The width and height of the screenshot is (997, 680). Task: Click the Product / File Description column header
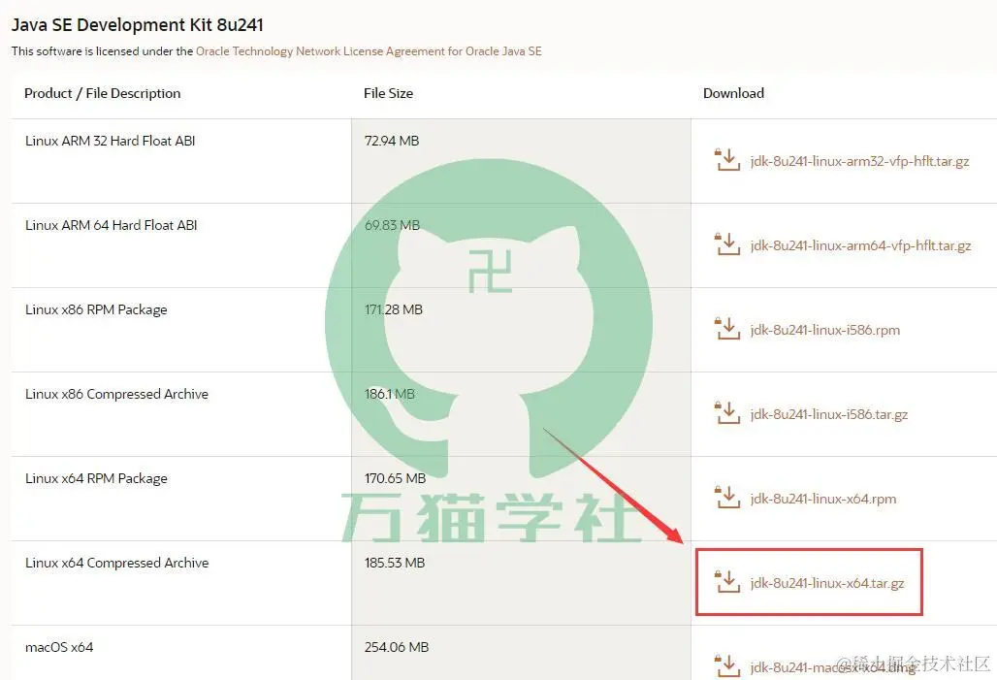[103, 93]
